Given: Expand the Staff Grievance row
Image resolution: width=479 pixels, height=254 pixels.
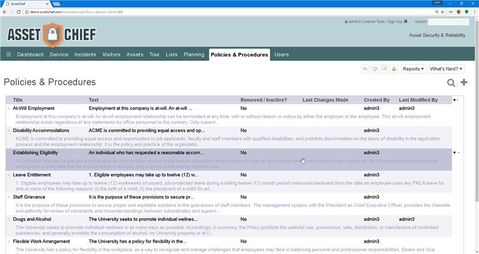Looking at the screenshot, I should (9, 197).
